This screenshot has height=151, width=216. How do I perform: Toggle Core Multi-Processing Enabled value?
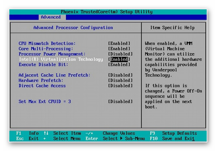click(x=119, y=49)
